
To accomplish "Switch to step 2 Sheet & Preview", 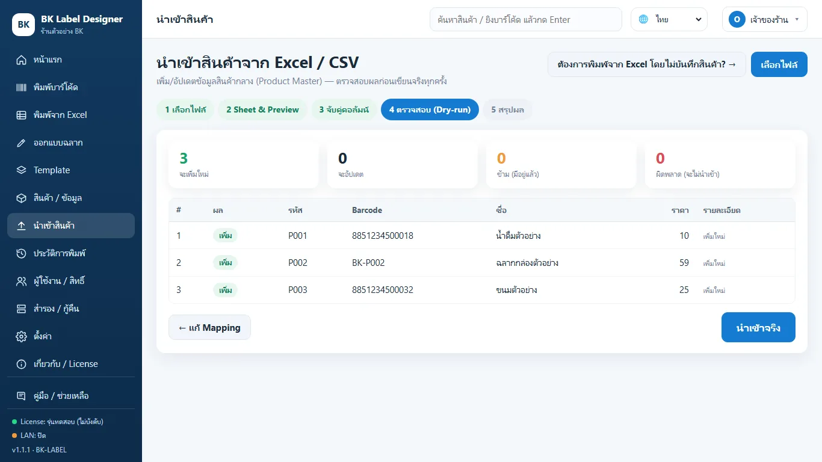I will (x=262, y=109).
